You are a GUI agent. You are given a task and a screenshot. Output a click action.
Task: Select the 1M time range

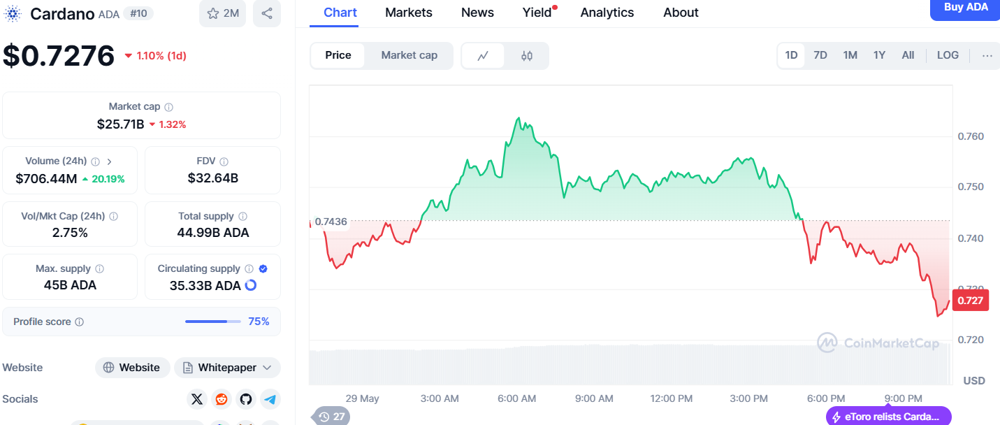(x=850, y=55)
